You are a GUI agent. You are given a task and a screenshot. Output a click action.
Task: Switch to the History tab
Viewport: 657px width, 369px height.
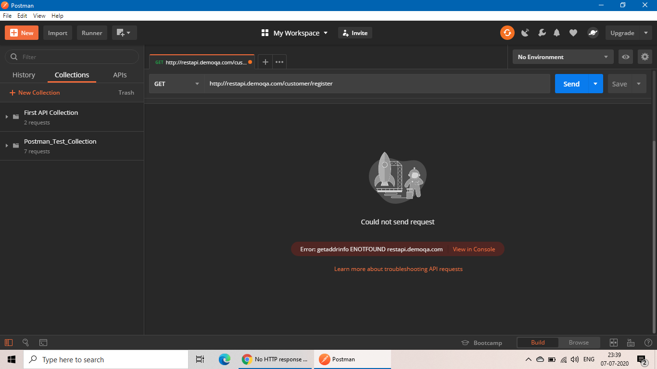(24, 75)
